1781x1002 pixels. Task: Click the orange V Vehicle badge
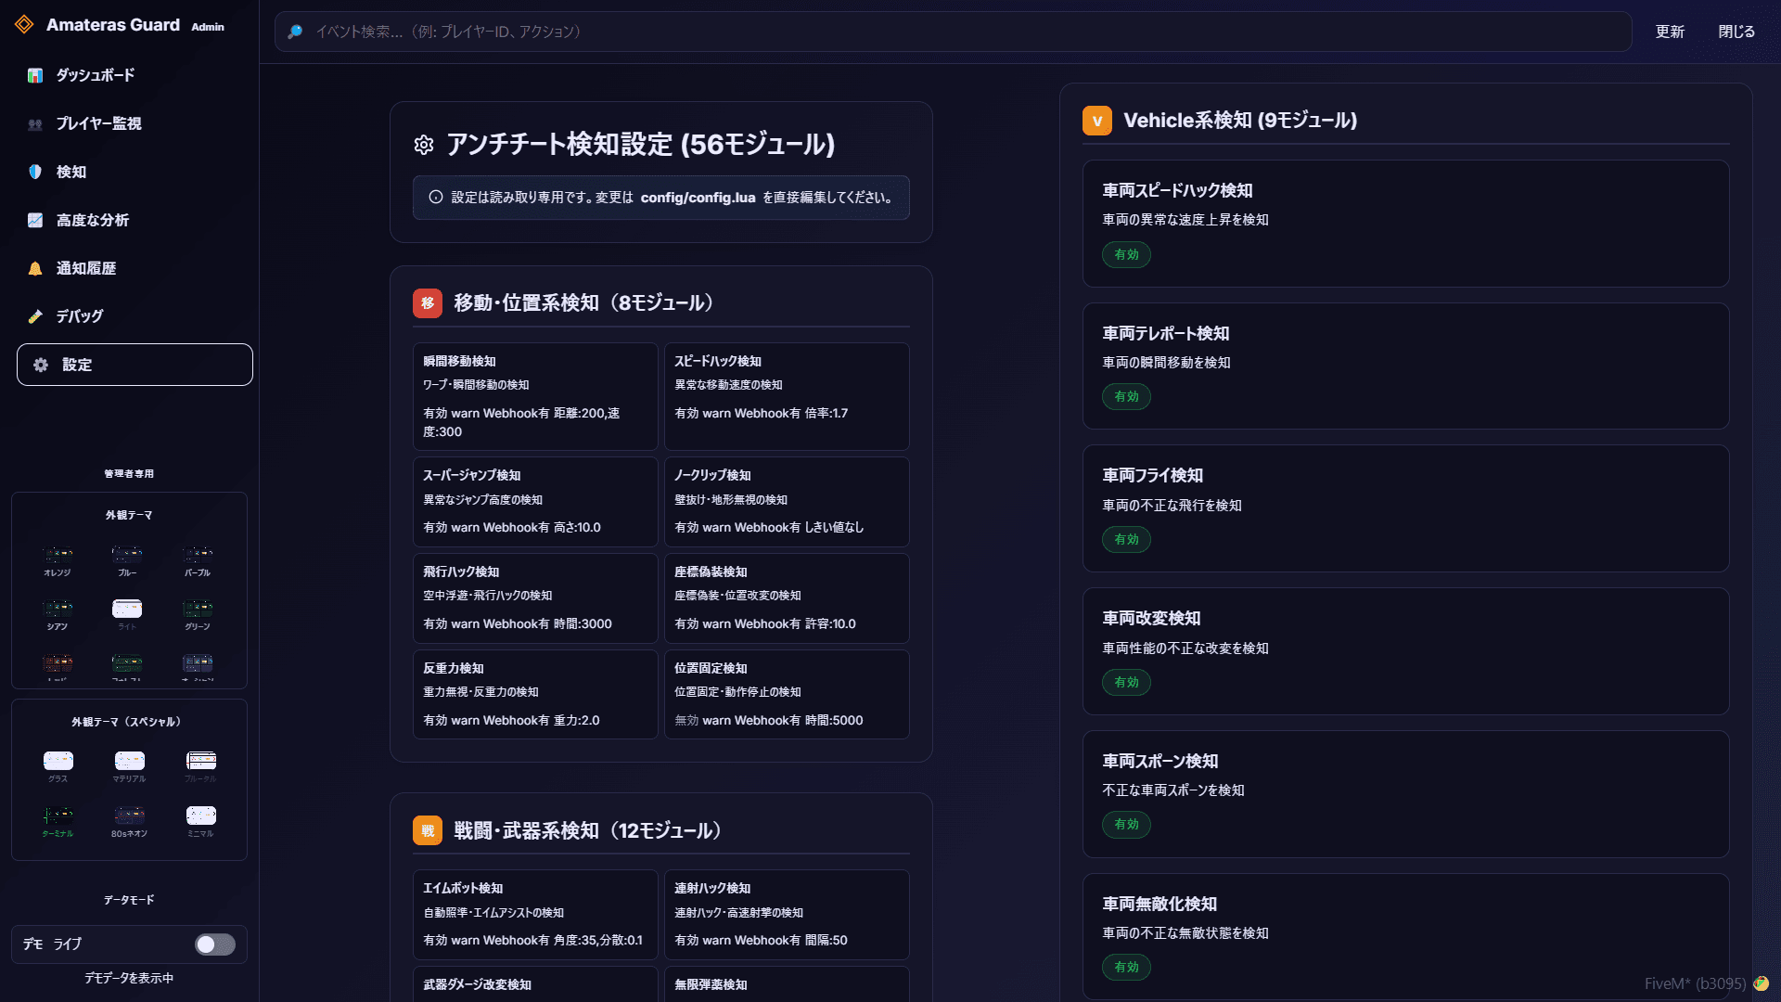click(1097, 121)
